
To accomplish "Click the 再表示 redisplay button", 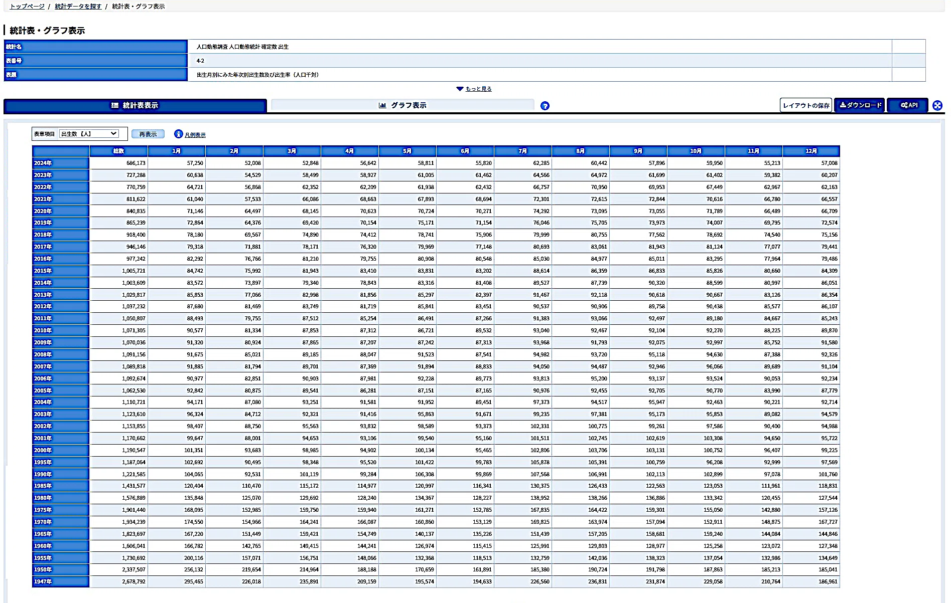I will pos(148,134).
